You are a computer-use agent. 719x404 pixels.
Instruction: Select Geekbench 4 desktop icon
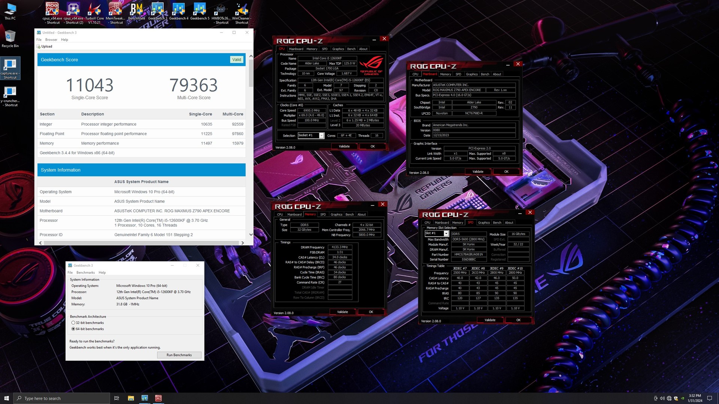[x=179, y=11]
